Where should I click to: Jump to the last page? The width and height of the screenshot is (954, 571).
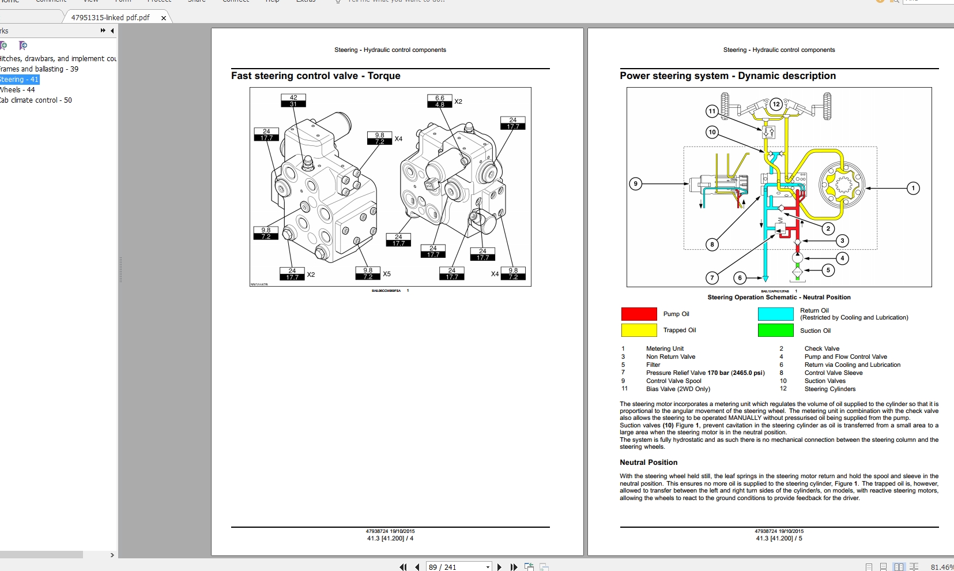(514, 567)
